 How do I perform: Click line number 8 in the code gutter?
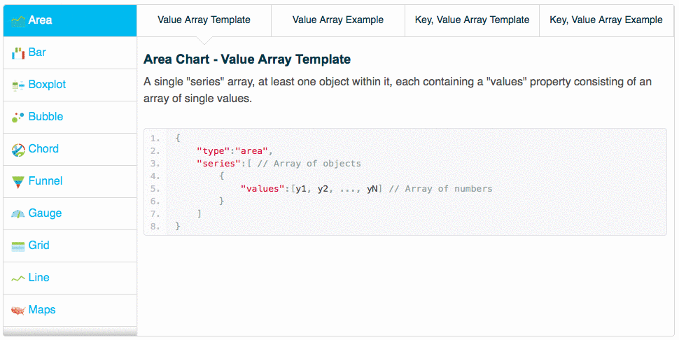[x=155, y=226]
